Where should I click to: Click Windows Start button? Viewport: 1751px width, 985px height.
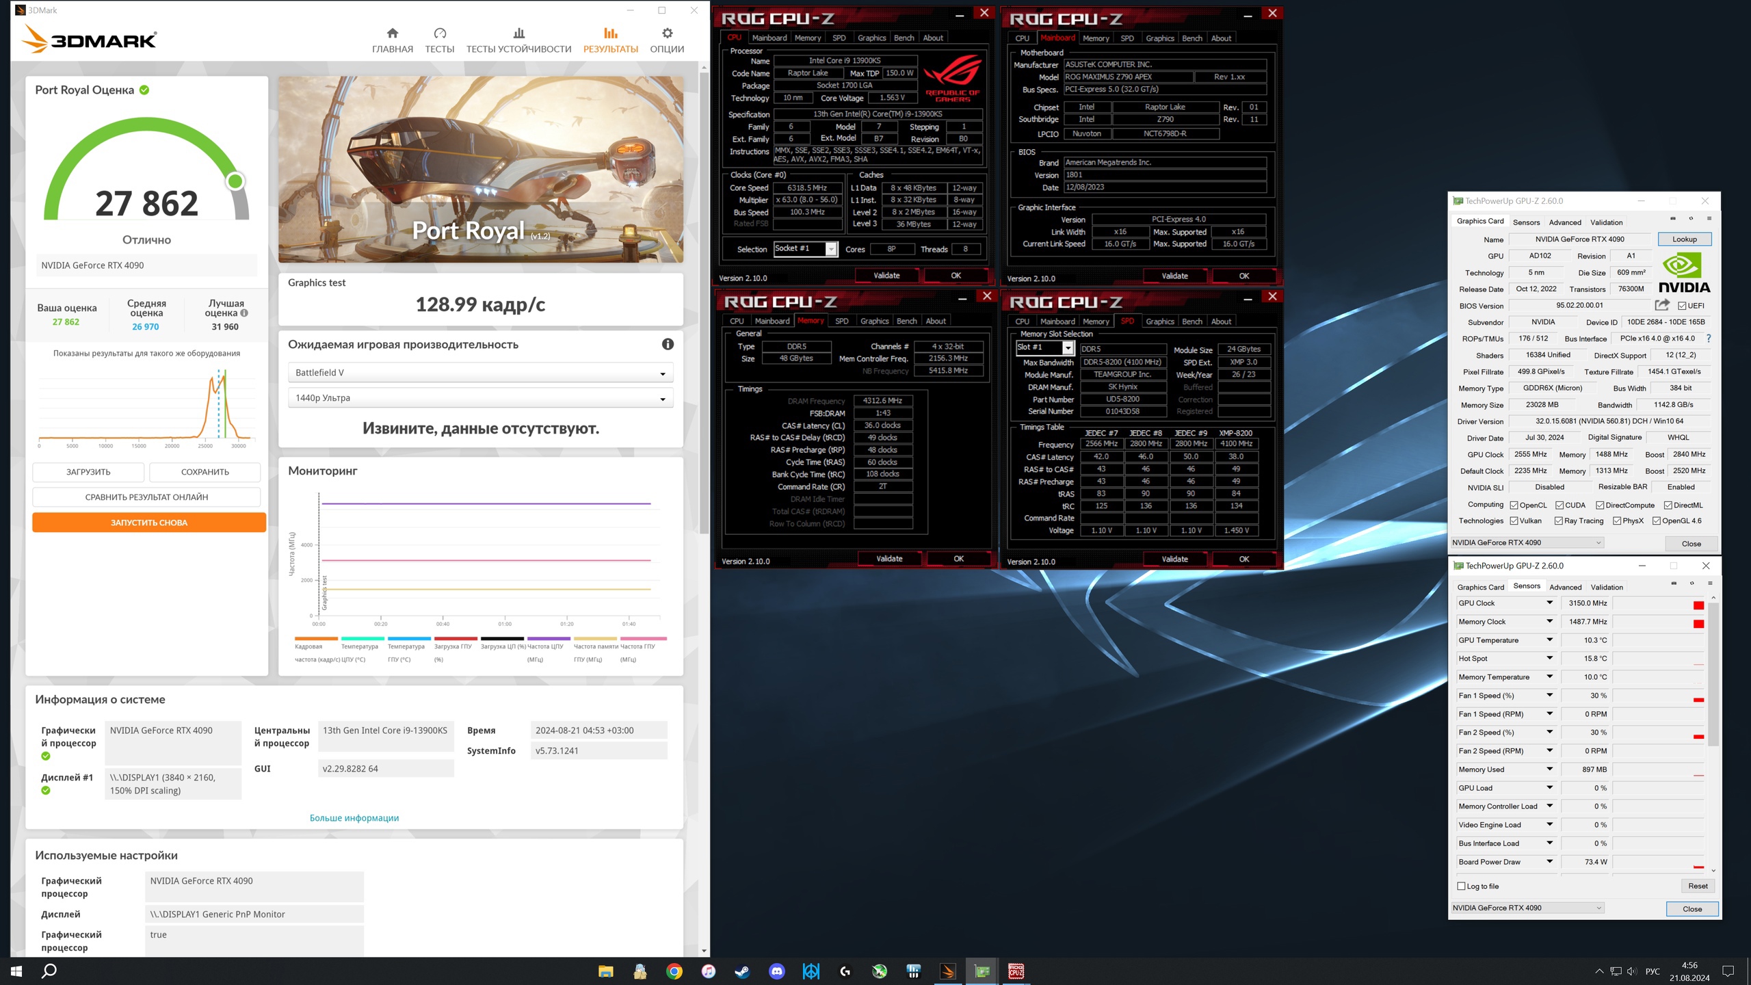(16, 971)
